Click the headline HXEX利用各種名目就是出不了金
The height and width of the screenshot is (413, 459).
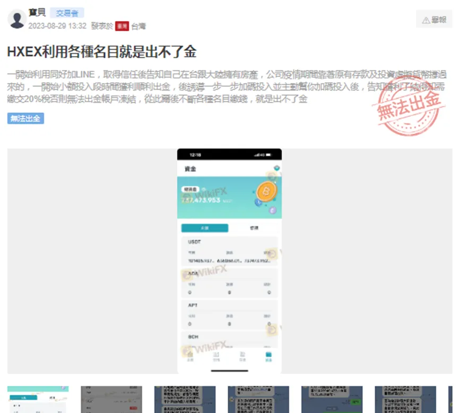(101, 52)
